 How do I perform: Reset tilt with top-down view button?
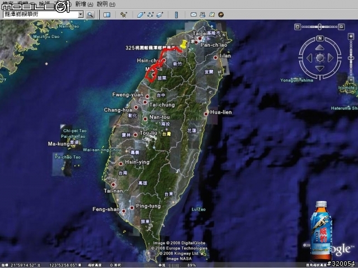pos(298,27)
